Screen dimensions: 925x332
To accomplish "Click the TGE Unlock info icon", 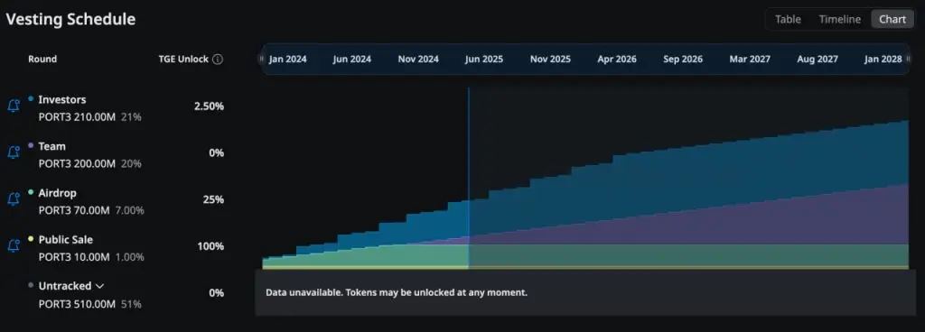I will coord(218,60).
